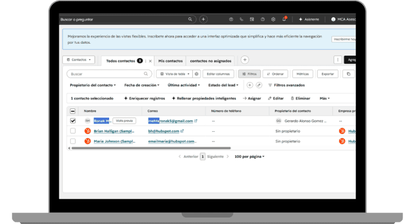Click emailmaria@hubspot.com email link
This screenshot has width=415, height=224.
pyautogui.click(x=172, y=141)
